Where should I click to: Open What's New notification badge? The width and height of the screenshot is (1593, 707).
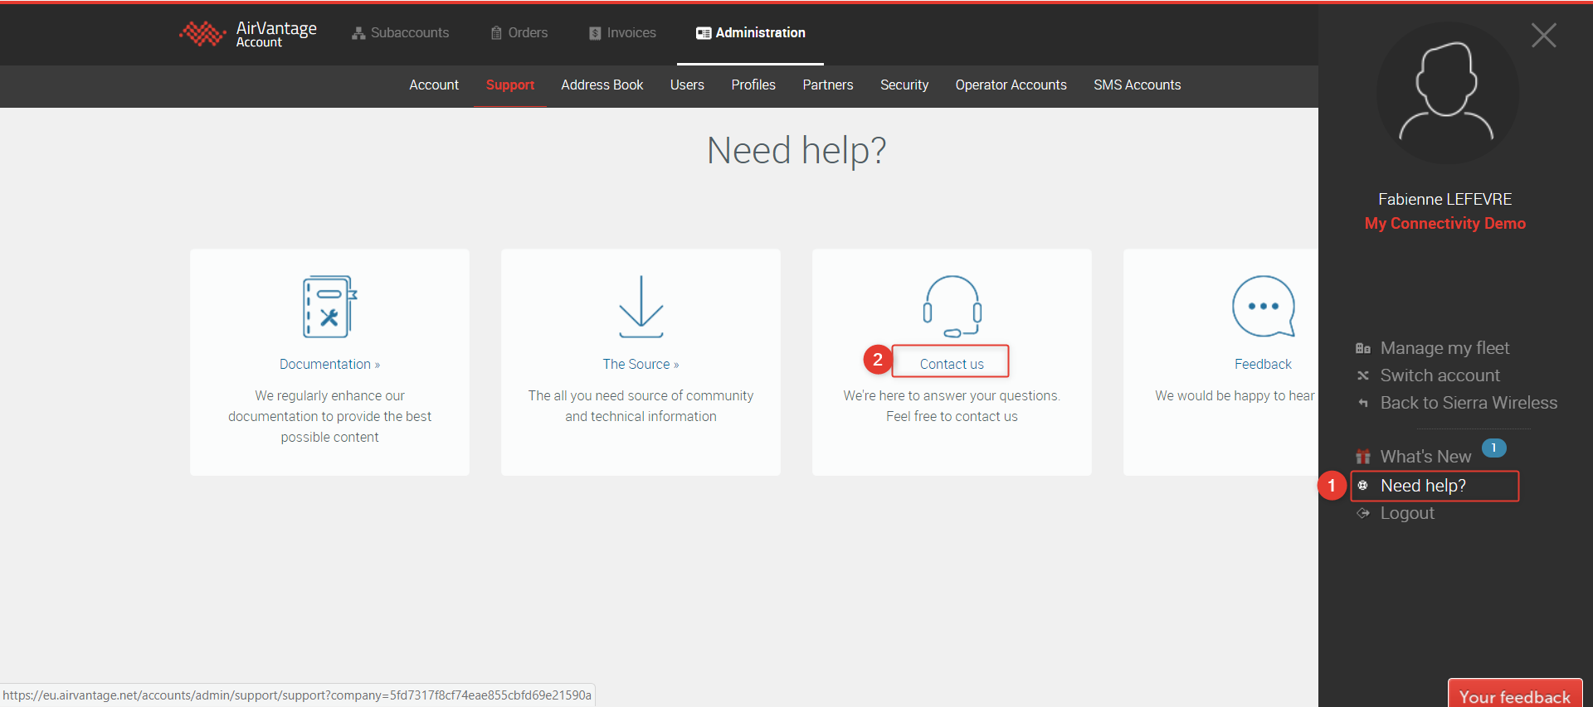pos(1493,448)
